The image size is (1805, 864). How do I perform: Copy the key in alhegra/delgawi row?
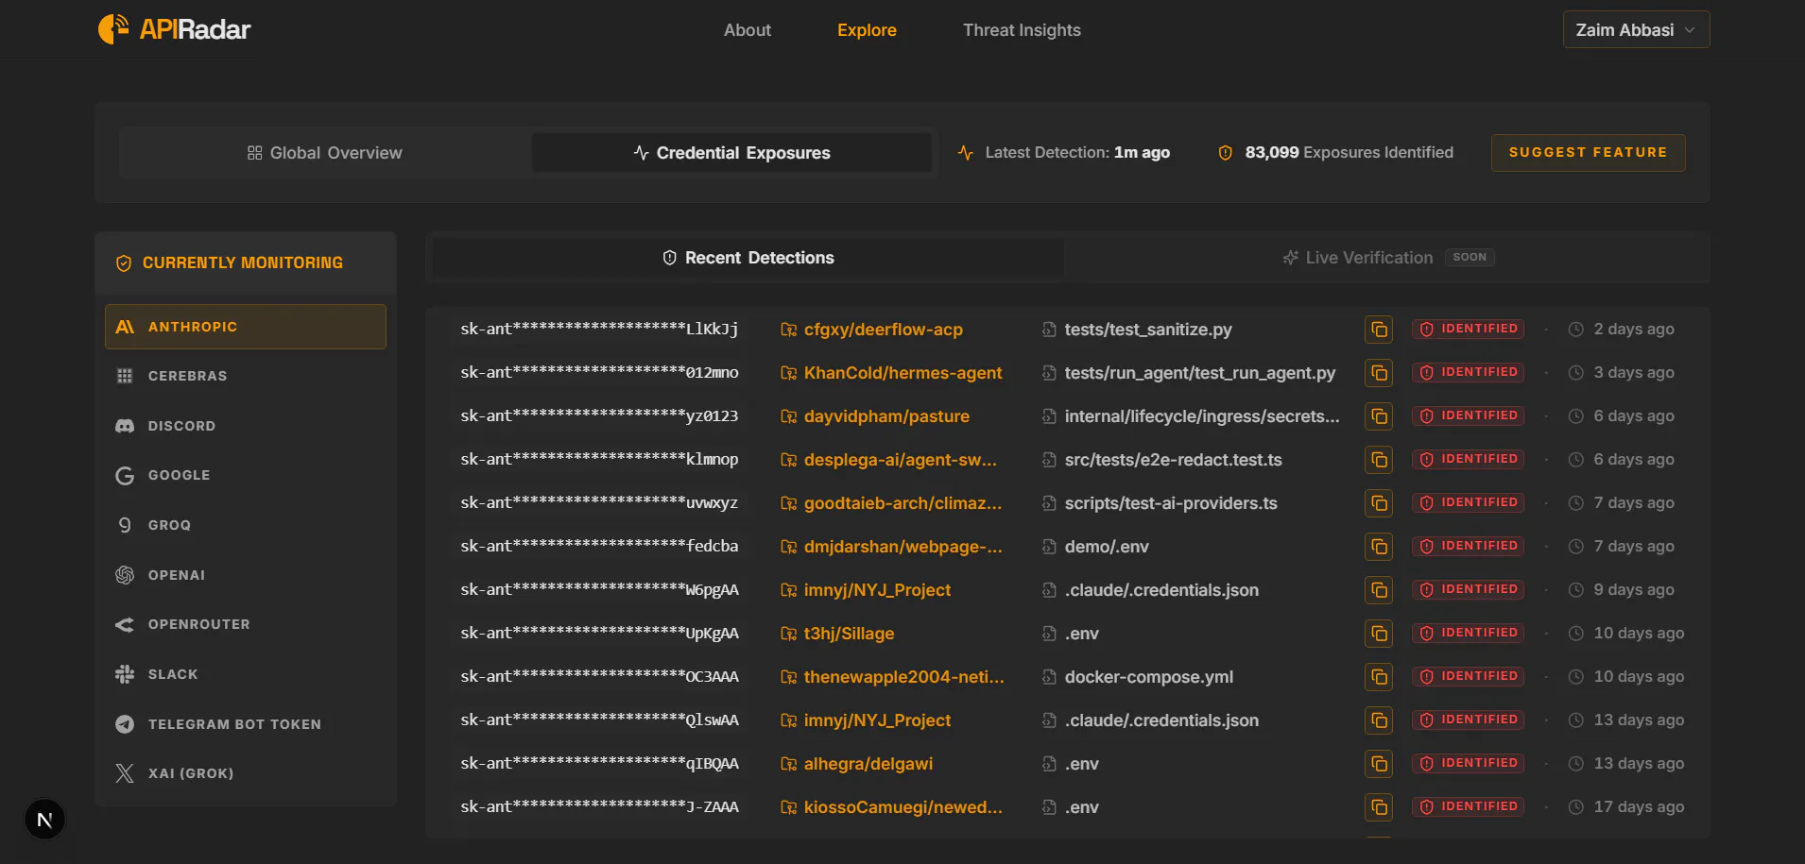(x=1379, y=764)
